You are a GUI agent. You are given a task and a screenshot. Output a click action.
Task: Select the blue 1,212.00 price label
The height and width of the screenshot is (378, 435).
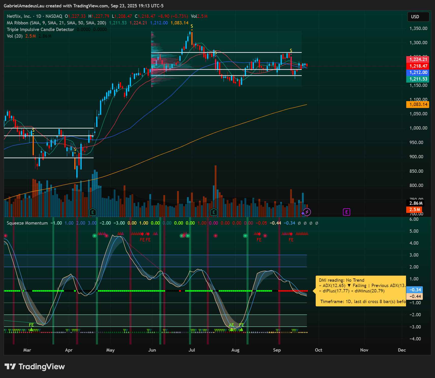coord(418,72)
